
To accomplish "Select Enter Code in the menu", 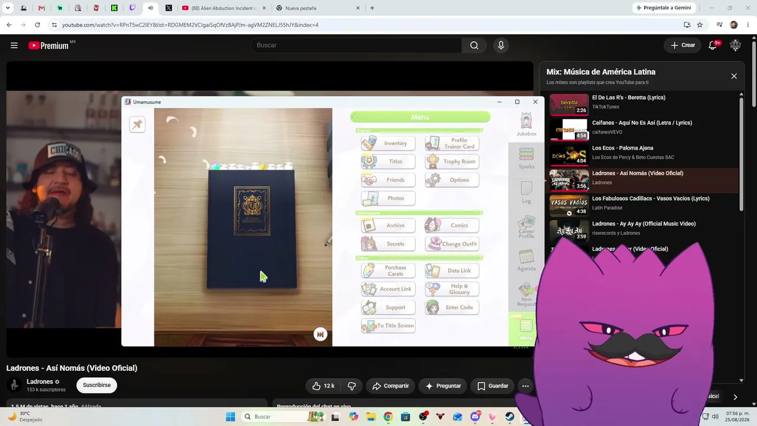I will (x=452, y=307).
